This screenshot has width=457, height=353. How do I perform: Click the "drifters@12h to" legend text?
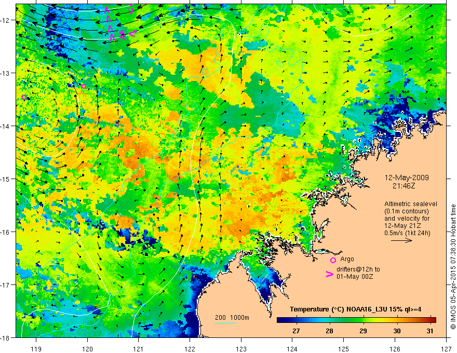pyautogui.click(x=358, y=269)
